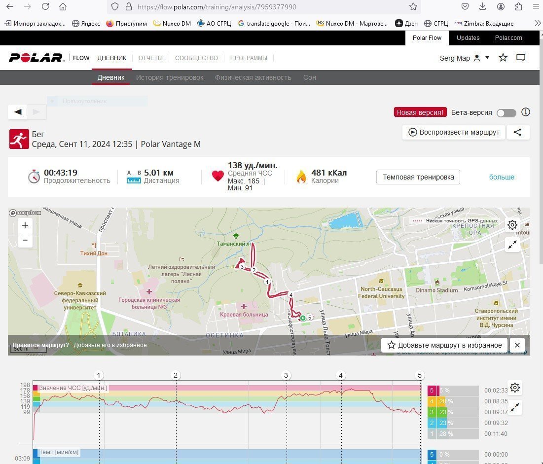543x464 pixels.
Task: Expand the heart rate graph
Action: [515, 408]
